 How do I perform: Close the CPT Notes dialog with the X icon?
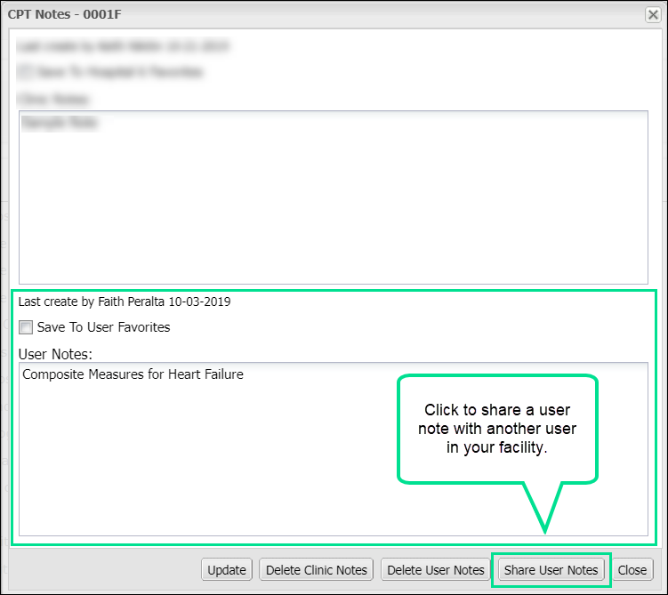pyautogui.click(x=652, y=14)
